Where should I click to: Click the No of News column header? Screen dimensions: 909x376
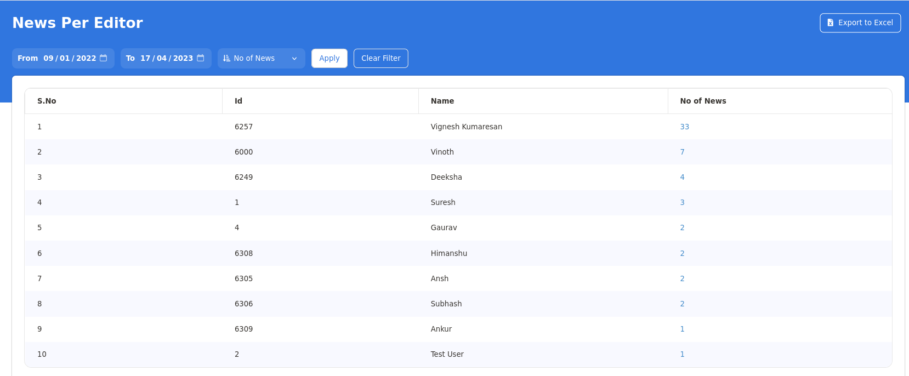(703, 101)
